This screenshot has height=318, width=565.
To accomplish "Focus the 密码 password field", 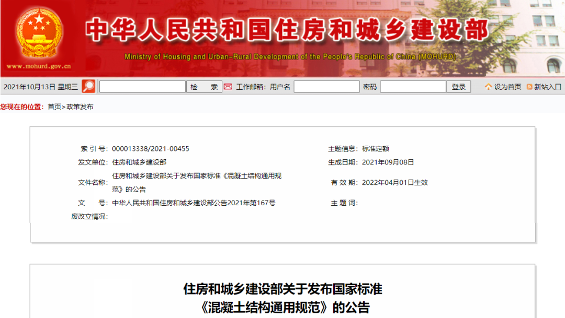I will tap(413, 87).
